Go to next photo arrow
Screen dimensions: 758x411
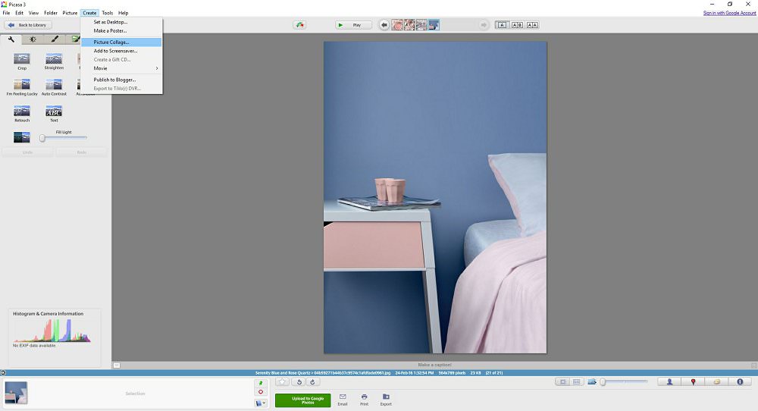tap(484, 25)
